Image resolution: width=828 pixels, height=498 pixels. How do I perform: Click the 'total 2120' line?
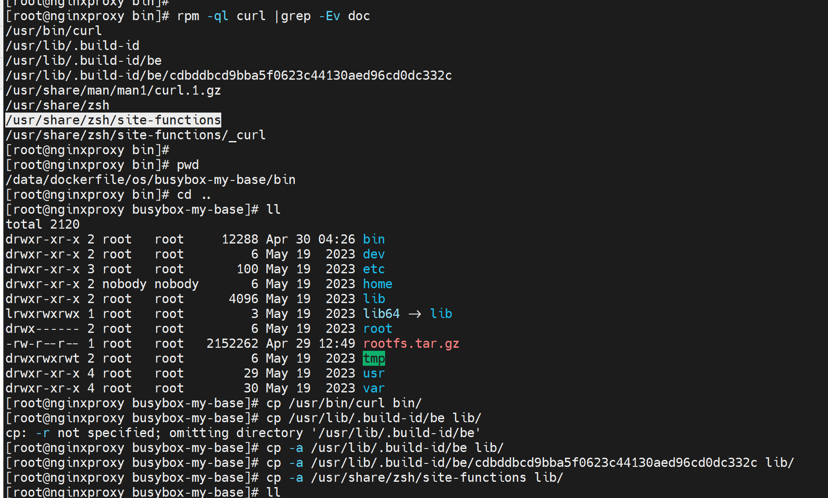point(42,224)
